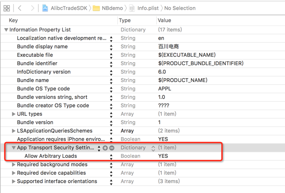Click the NBdemo folder icon in breadcrumb

click(96, 8)
